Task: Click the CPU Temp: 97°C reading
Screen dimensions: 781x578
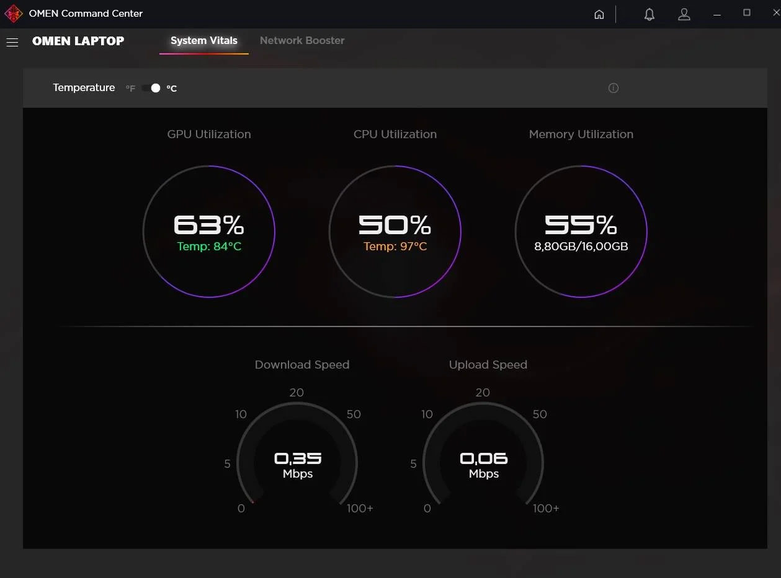Action: tap(395, 247)
